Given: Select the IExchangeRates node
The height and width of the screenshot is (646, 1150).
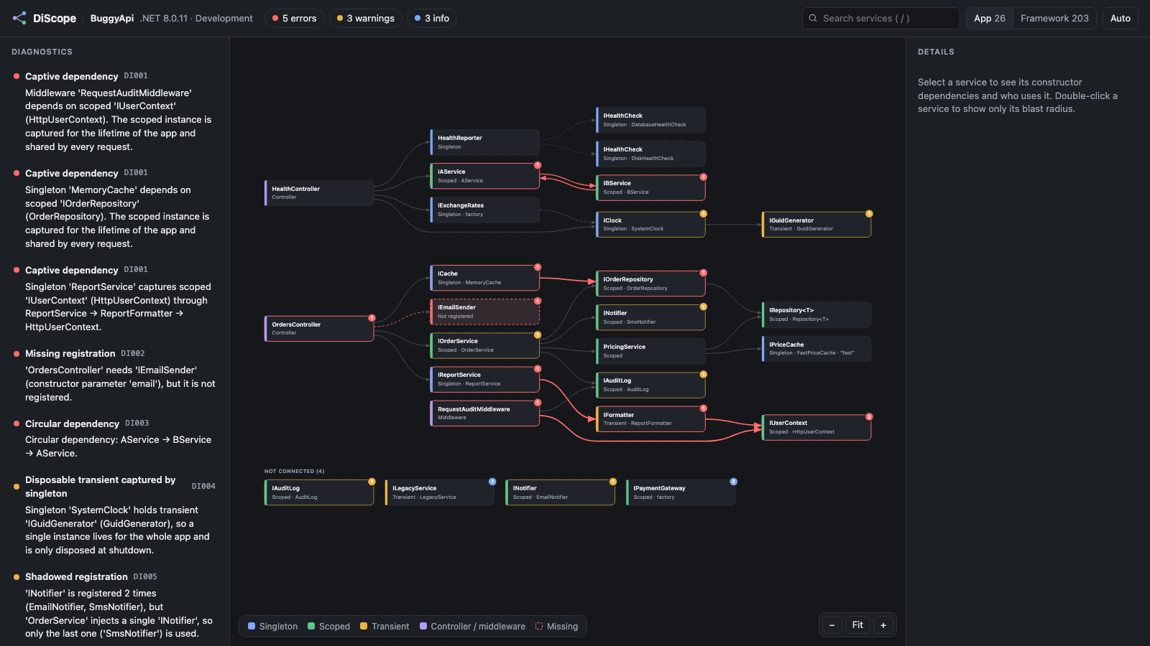Looking at the screenshot, I should tap(485, 210).
